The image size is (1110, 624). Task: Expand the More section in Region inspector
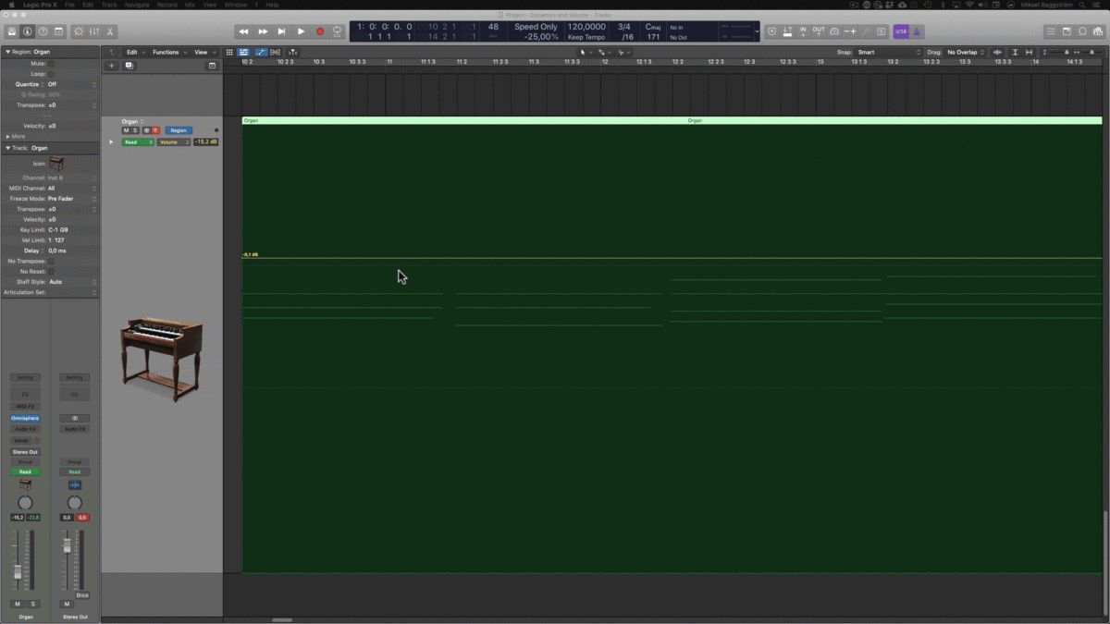tap(17, 135)
